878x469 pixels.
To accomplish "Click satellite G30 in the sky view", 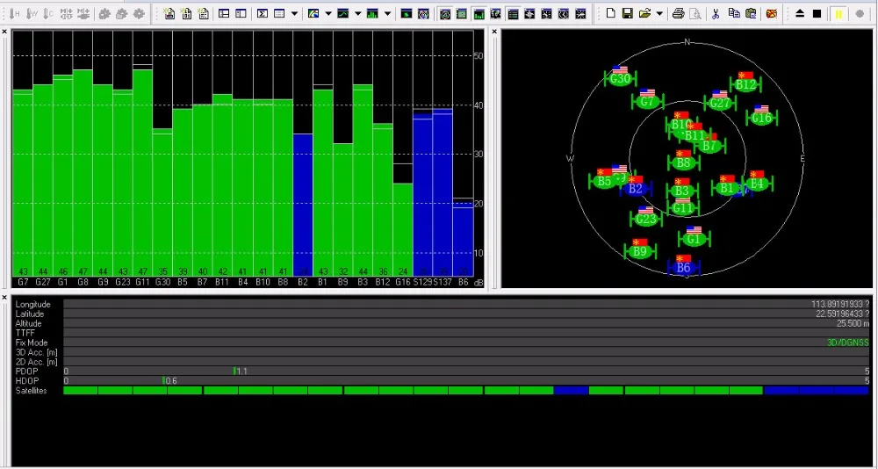I will point(620,78).
